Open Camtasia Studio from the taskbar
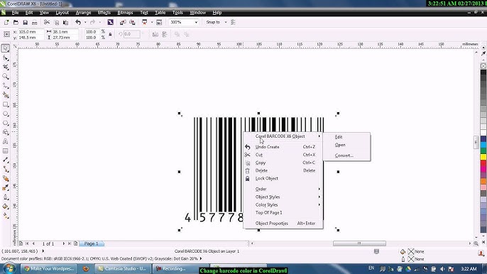 [123, 269]
